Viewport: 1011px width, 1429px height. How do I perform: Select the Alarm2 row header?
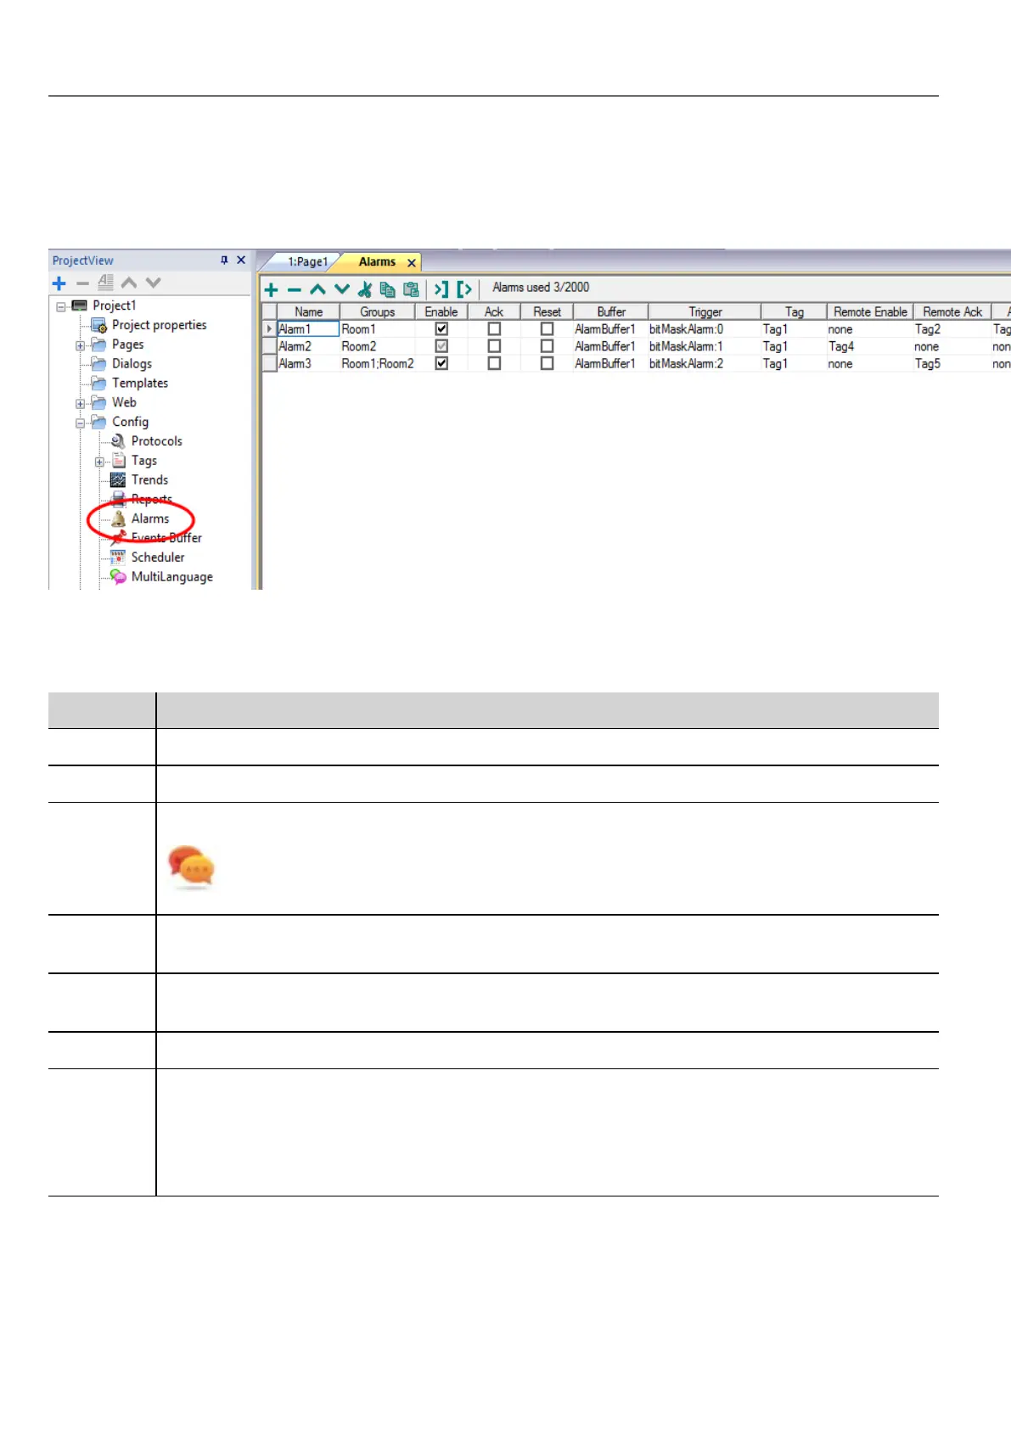click(269, 346)
